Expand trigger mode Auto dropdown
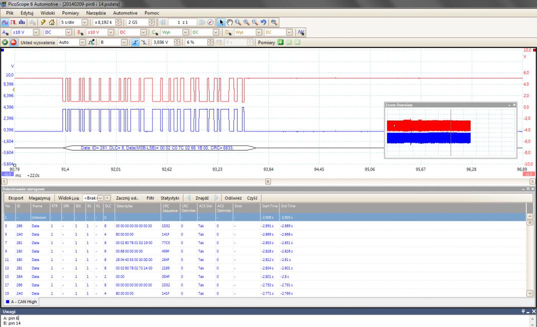The width and height of the screenshot is (537, 327). [83, 42]
